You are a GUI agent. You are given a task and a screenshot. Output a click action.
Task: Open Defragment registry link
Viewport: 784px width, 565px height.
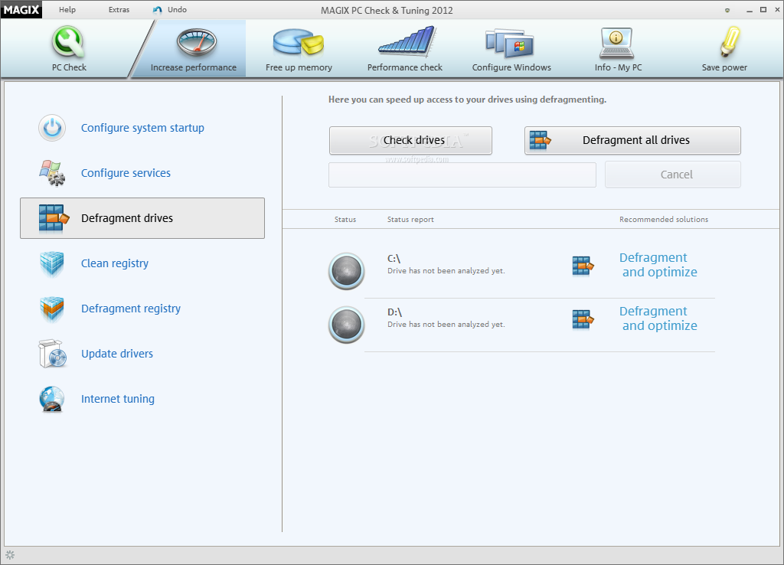pyautogui.click(x=130, y=309)
